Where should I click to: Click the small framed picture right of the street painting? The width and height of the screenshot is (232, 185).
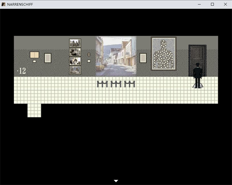pos(143,58)
